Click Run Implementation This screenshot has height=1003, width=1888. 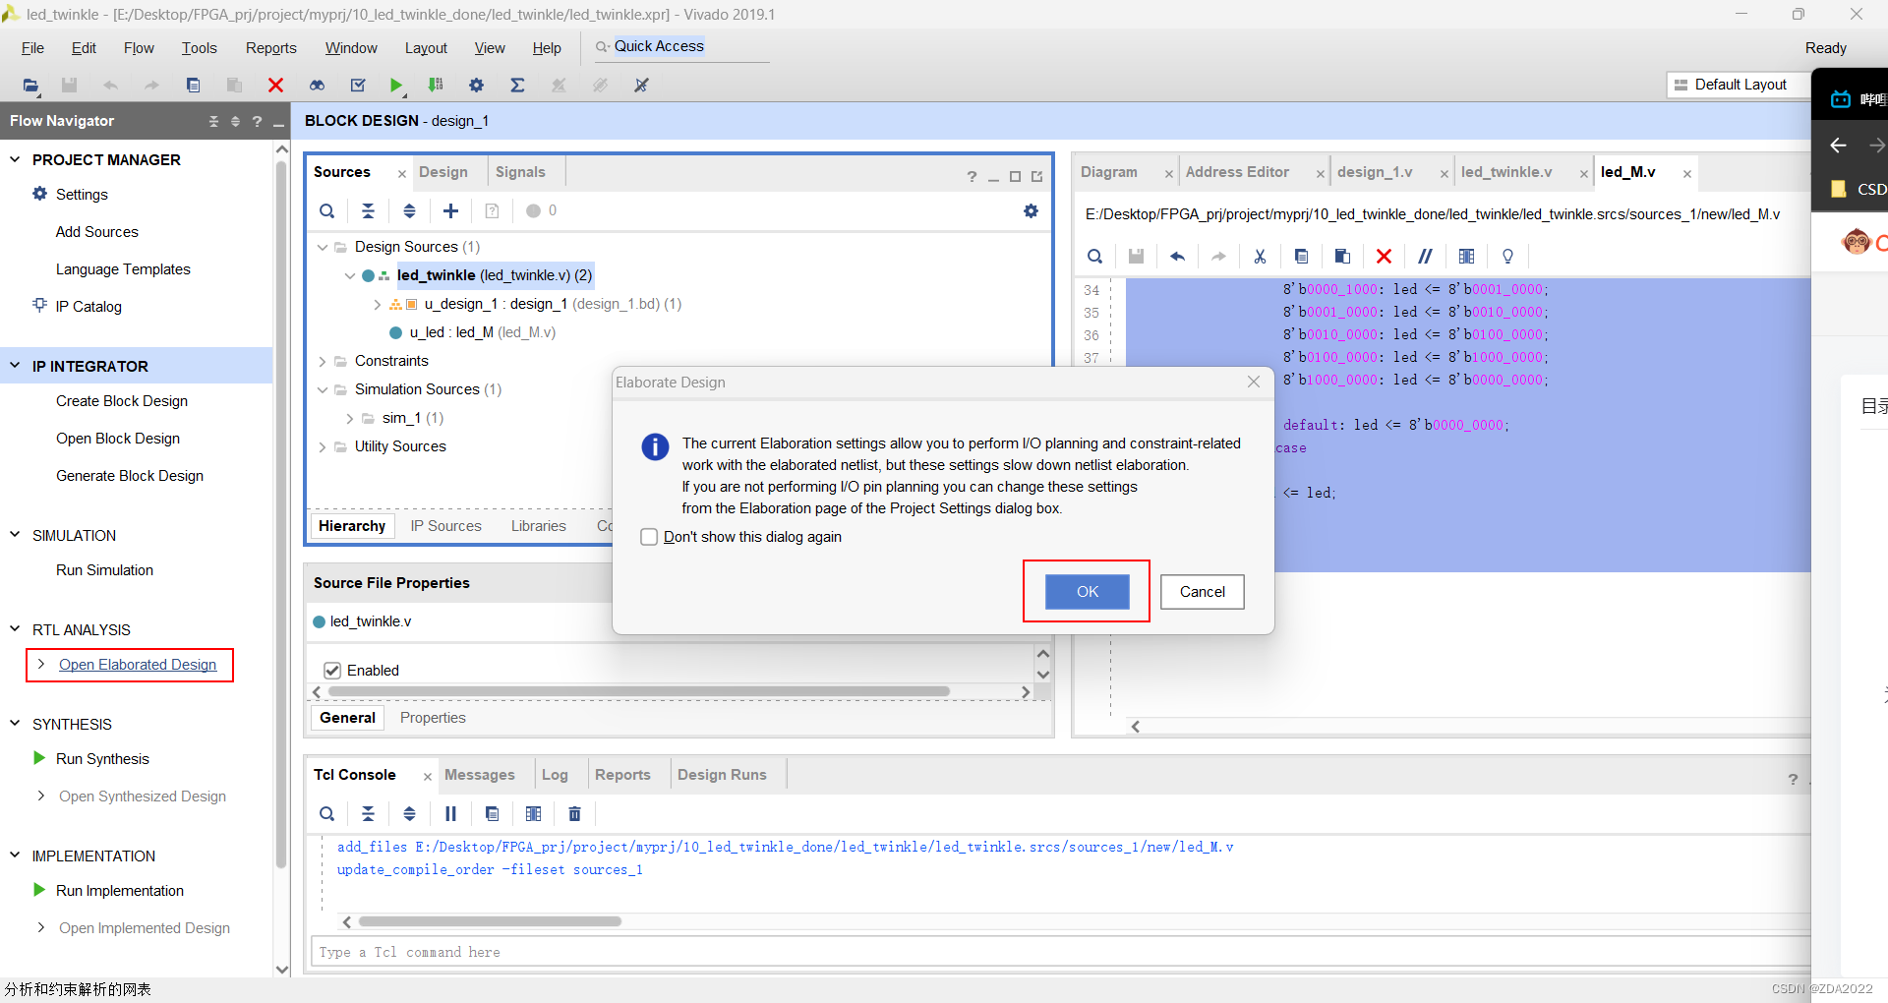(x=120, y=891)
